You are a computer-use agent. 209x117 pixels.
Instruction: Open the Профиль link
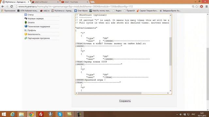click(x=32, y=30)
